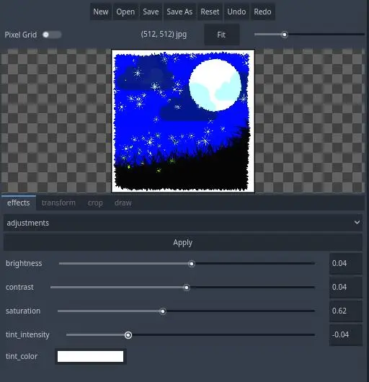Fit the image to view

pos(221,35)
